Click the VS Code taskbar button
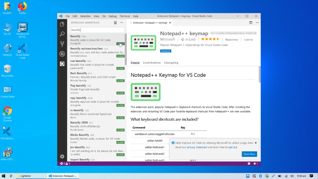Viewport: 318px width, 179px height. pos(63,176)
